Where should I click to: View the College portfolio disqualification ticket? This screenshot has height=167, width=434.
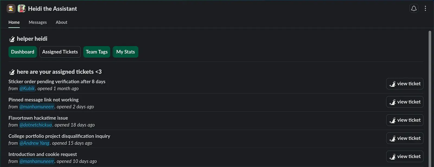coord(405,138)
